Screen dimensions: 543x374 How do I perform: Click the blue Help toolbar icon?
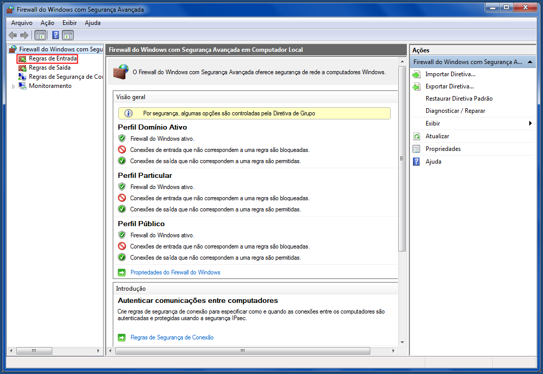point(55,36)
